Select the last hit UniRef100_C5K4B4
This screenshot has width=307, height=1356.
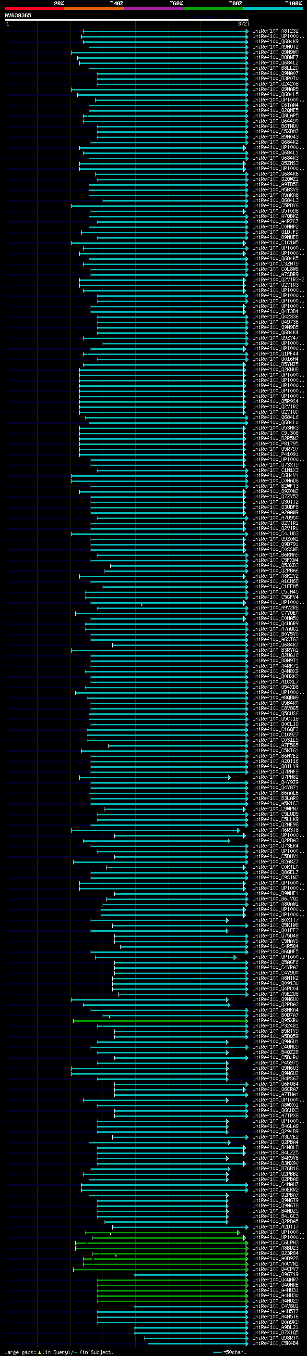(x=275, y=1343)
